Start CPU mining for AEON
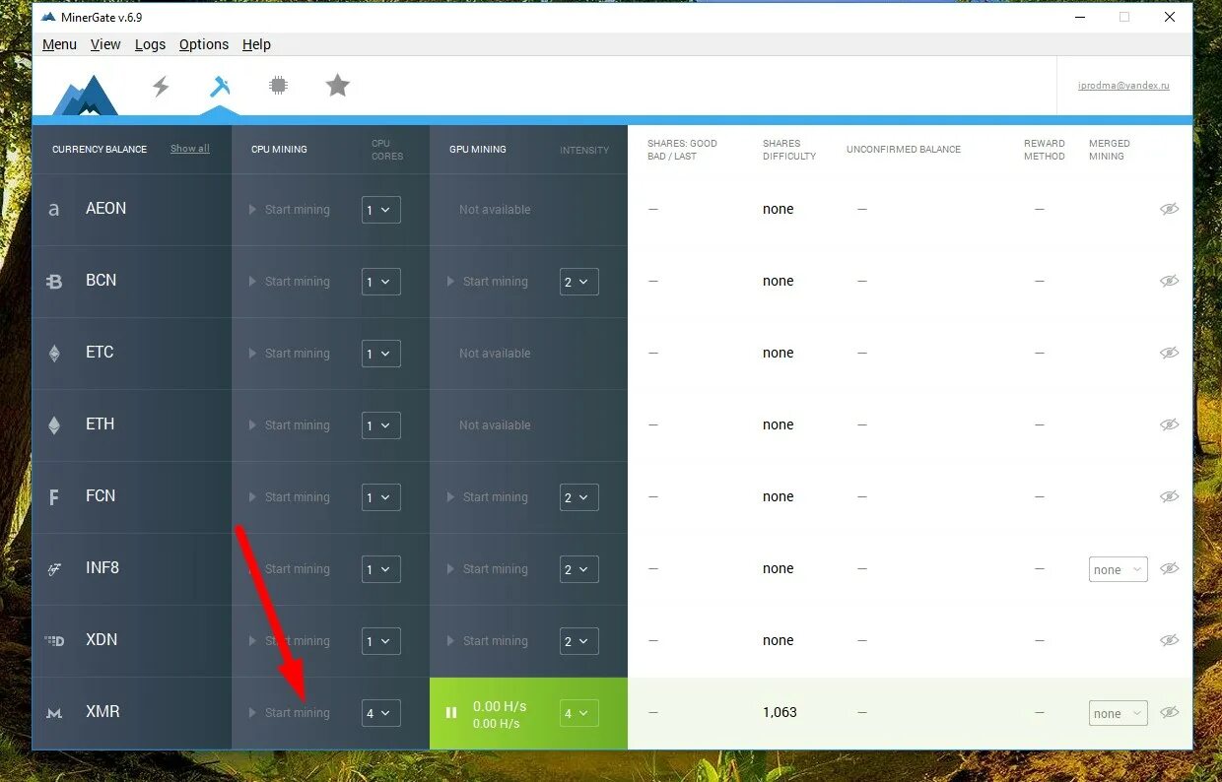The width and height of the screenshot is (1222, 782). pos(290,210)
